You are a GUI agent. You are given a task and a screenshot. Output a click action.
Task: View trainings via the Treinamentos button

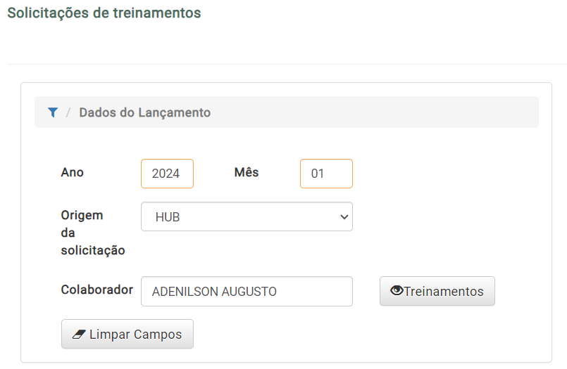(x=437, y=291)
